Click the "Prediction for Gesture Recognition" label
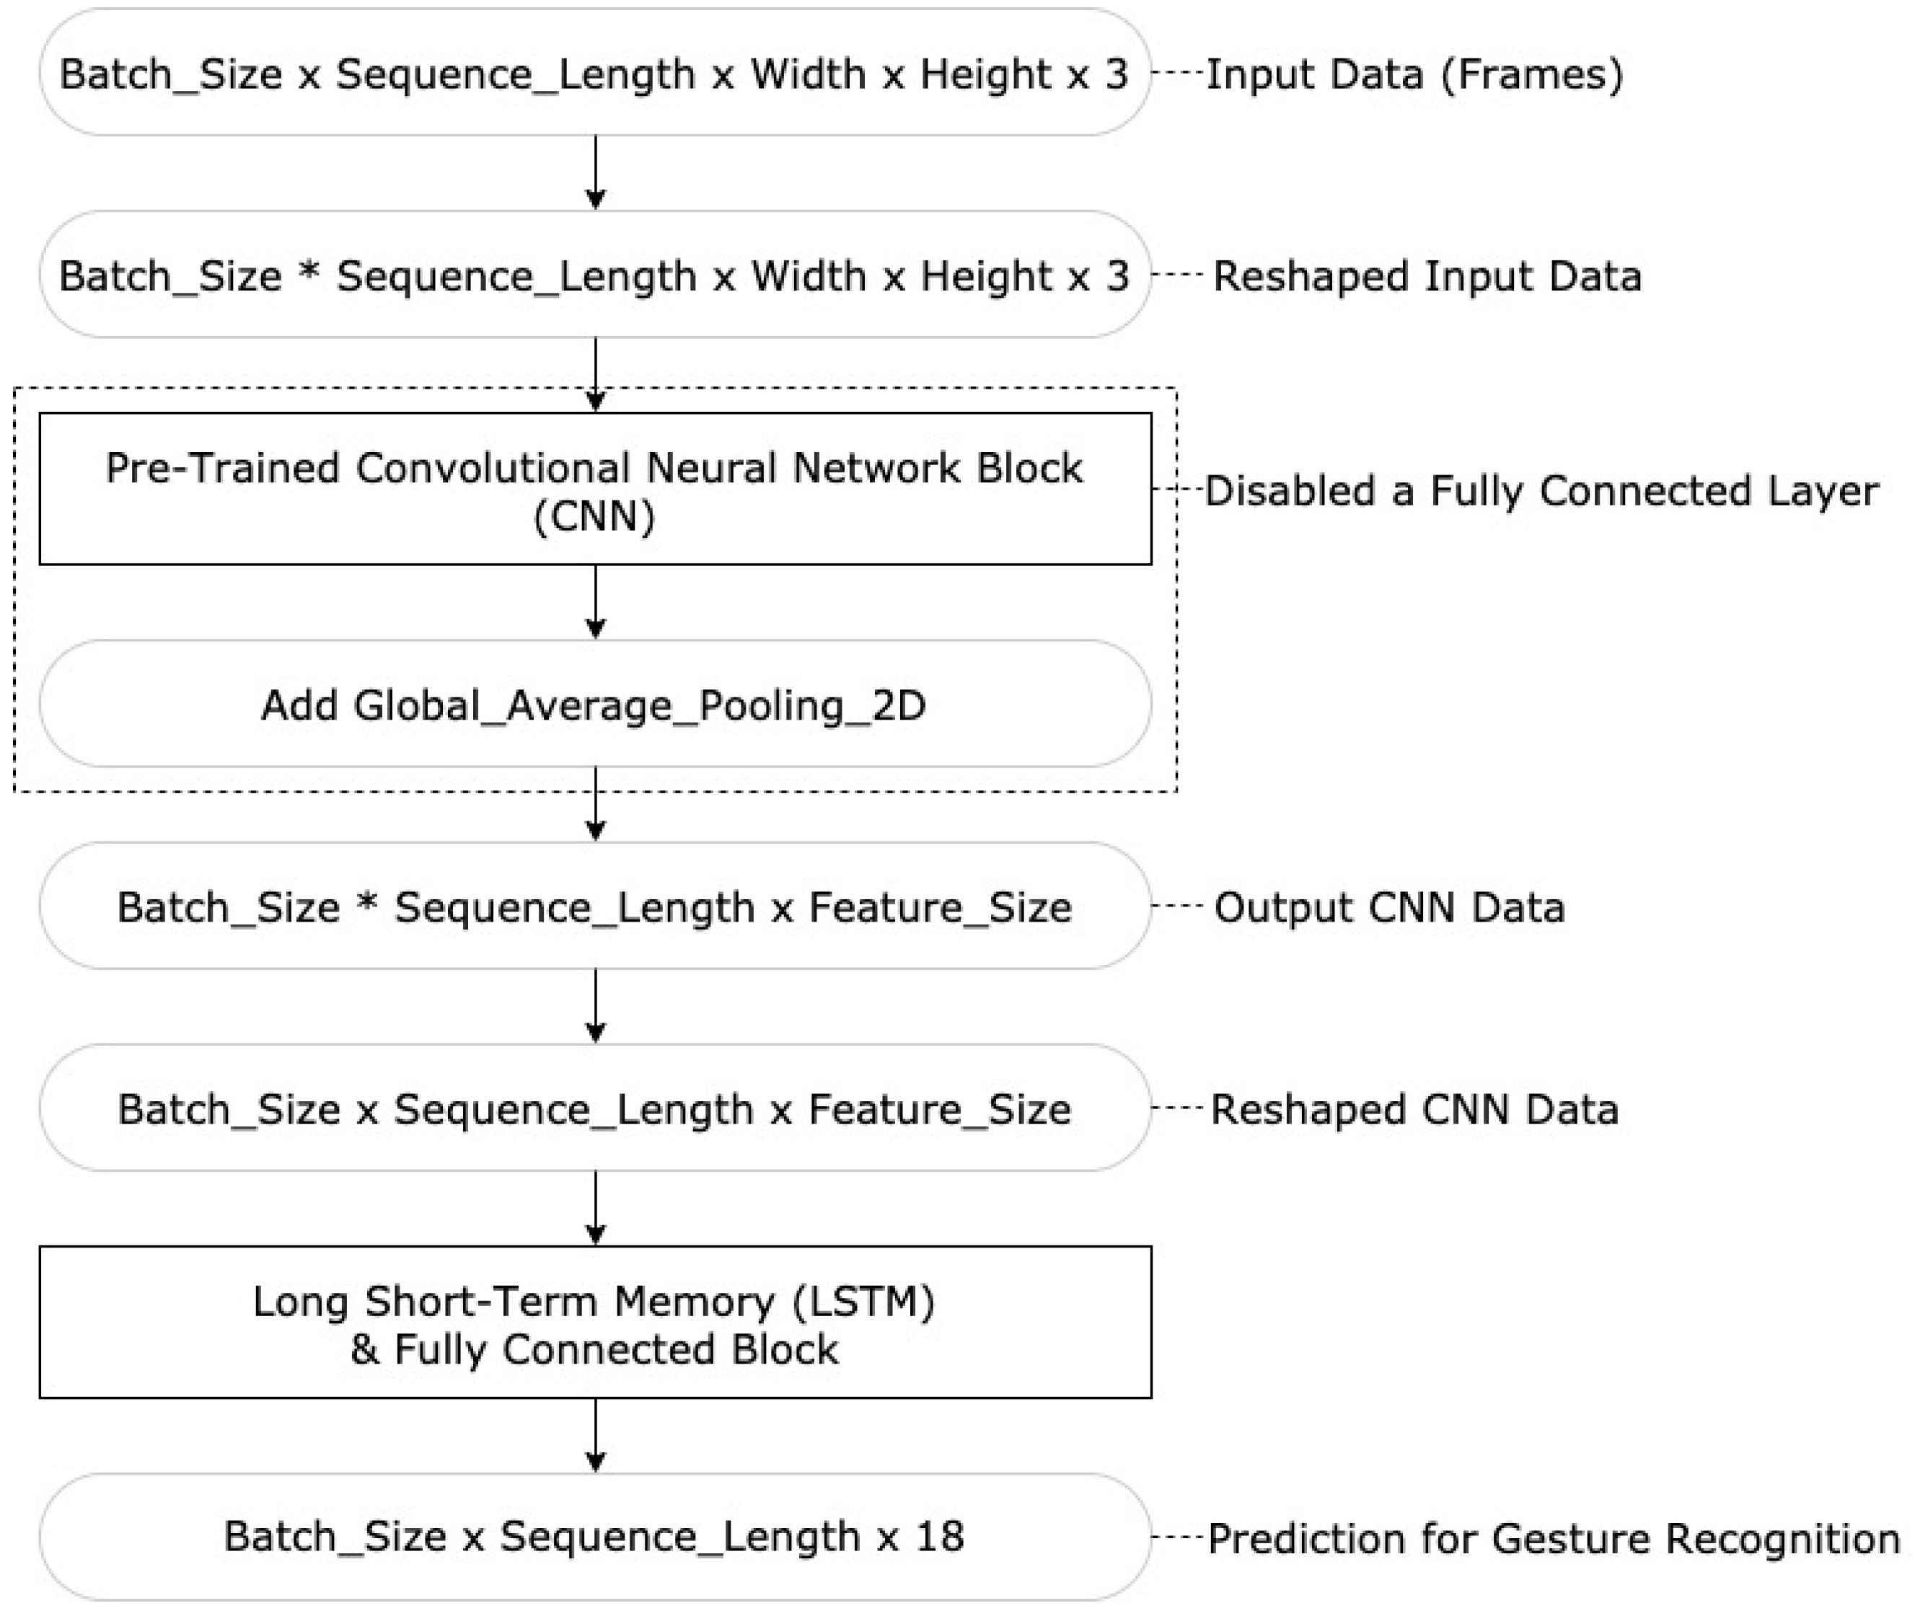This screenshot has height=1611, width=1915. pyautogui.click(x=1552, y=1539)
